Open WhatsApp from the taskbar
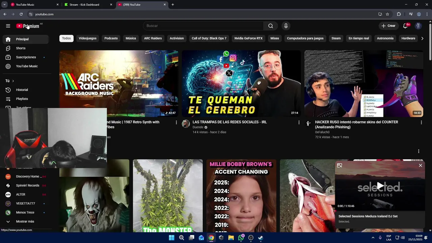The image size is (432, 243). (241, 238)
